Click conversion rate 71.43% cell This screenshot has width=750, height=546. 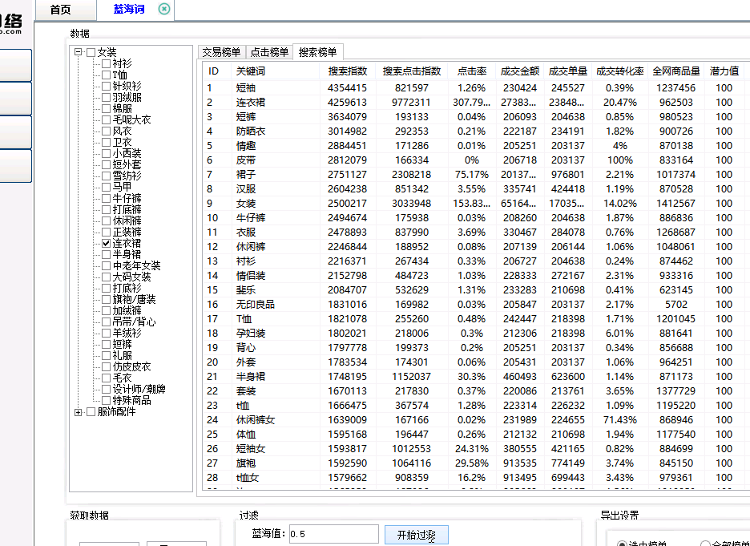tap(620, 419)
